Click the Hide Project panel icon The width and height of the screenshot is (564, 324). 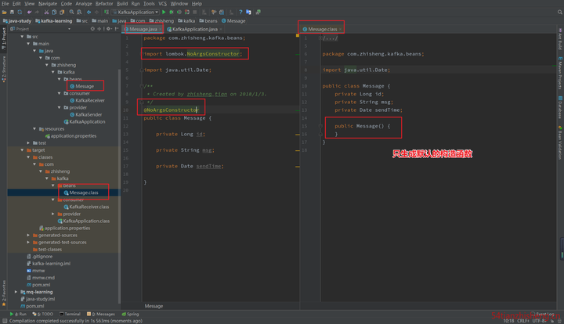click(x=117, y=29)
